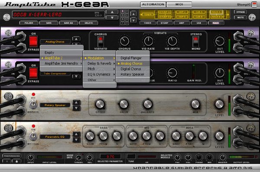Click the SAVE AS preset button
260x172 pixels.
pyautogui.click(x=68, y=23)
